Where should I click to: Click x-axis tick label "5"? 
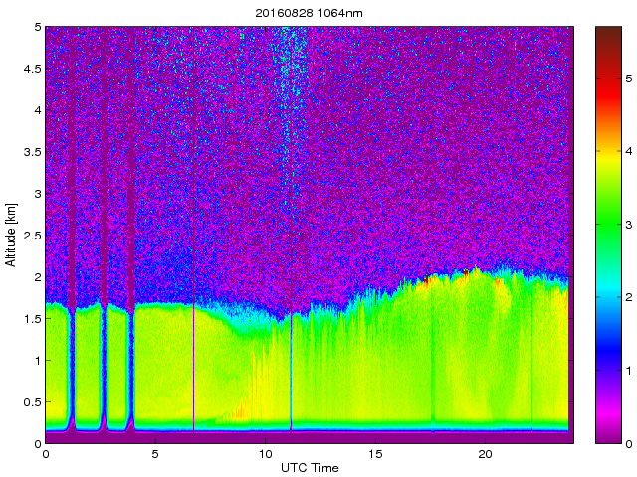pyautogui.click(x=155, y=454)
